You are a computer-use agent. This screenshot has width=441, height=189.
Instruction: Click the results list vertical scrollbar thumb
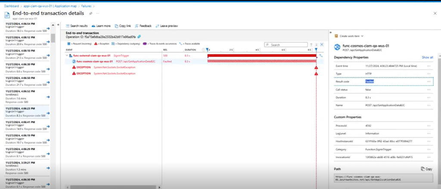(x=53, y=38)
